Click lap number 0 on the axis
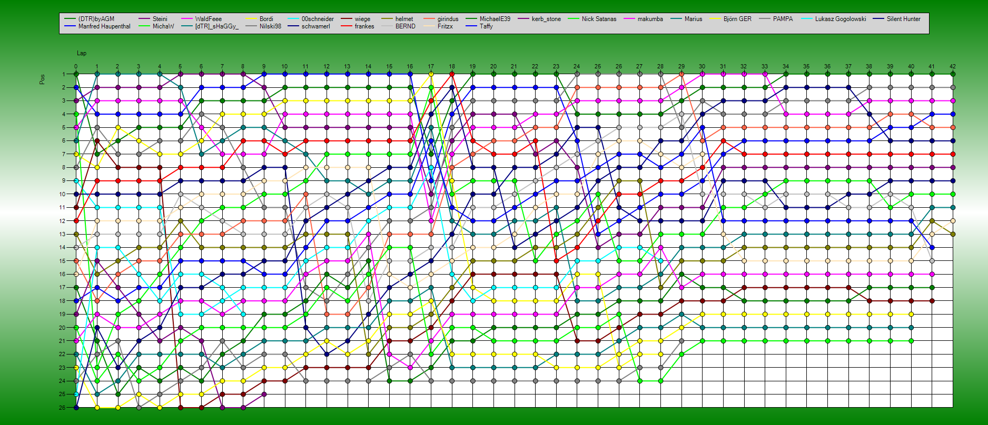Viewport: 988px width, 425px height. coord(76,67)
